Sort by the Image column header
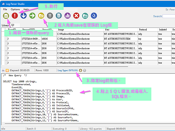175x131 pixels. pyautogui.click(x=80, y=29)
